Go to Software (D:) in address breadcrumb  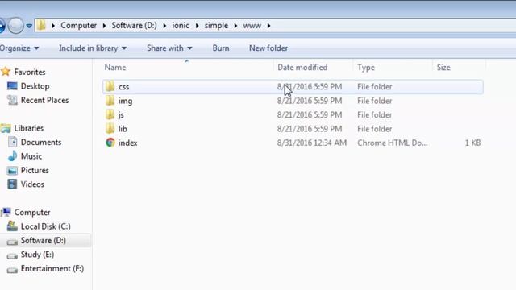(x=135, y=25)
